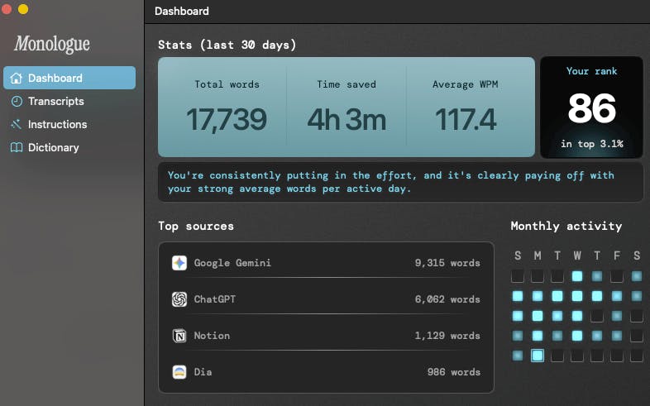Click the 'Top sources' heading

196,227
